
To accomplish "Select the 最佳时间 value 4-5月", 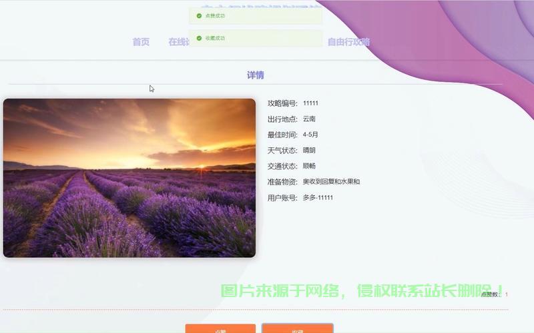I will point(310,135).
